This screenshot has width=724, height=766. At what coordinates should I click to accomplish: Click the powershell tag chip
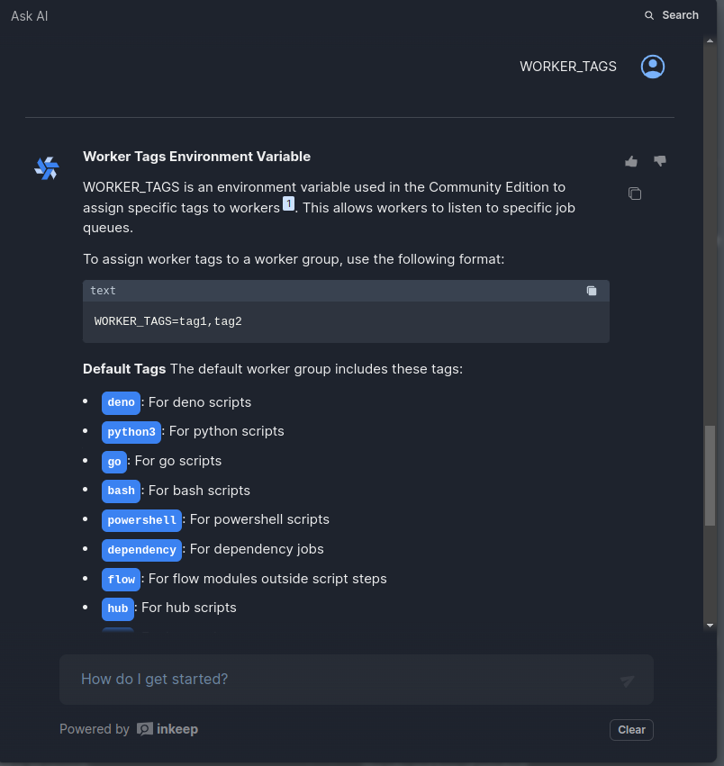click(142, 520)
